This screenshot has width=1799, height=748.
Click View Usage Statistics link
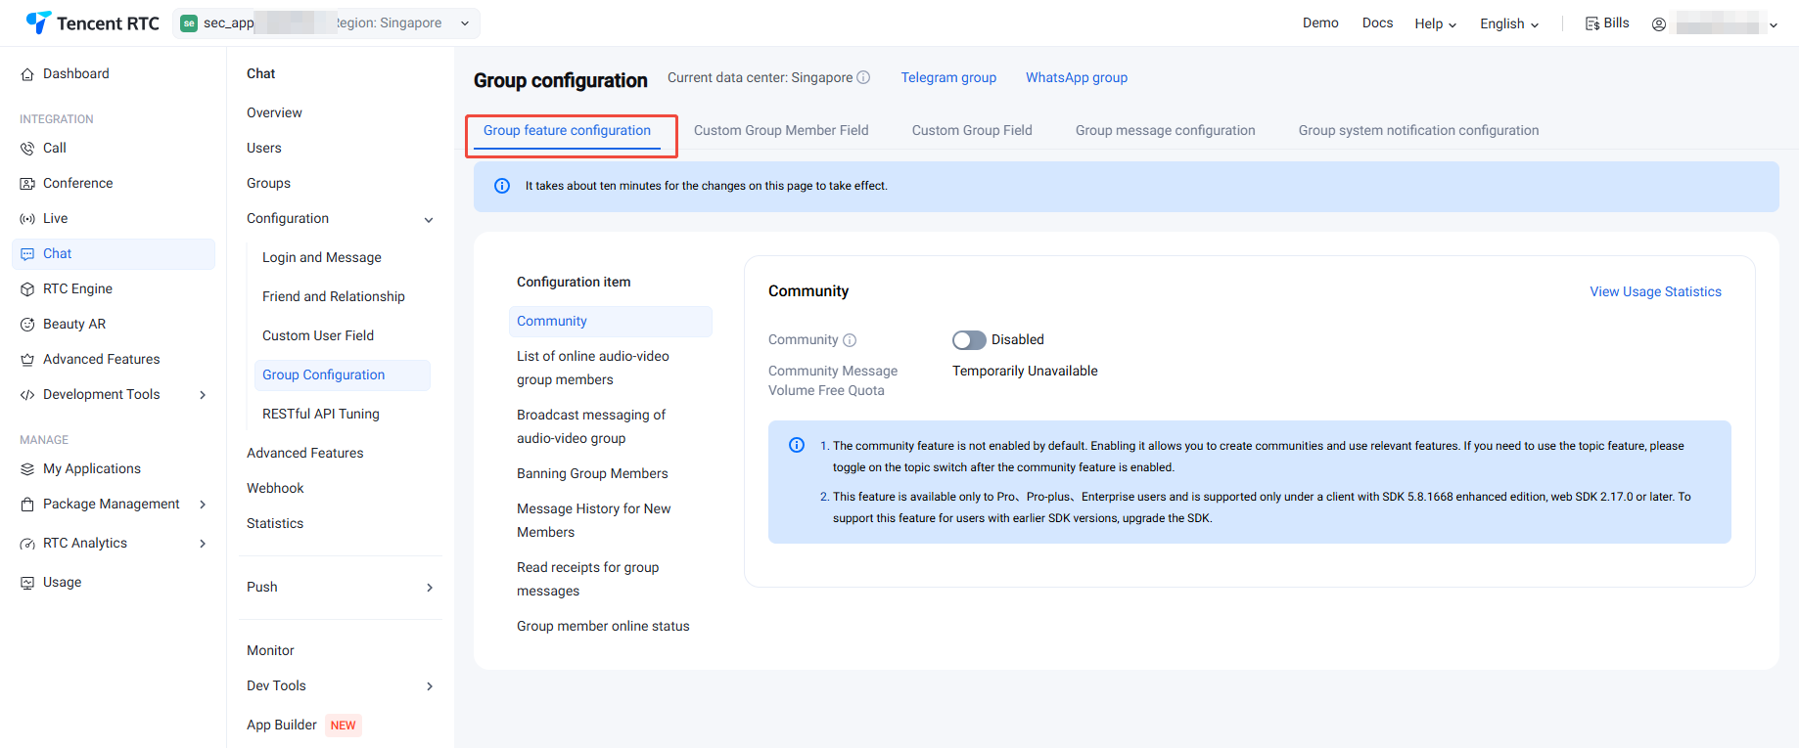coord(1655,291)
